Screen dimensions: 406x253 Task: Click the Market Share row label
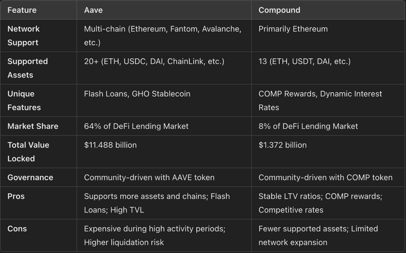[x=33, y=126]
